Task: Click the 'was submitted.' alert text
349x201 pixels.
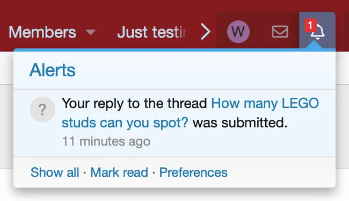Action: pos(240,123)
